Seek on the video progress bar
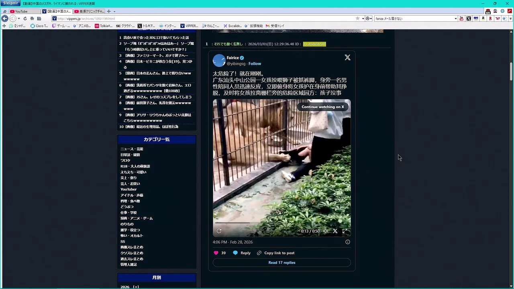Screen dimensions: 514x289 [x=281, y=223]
